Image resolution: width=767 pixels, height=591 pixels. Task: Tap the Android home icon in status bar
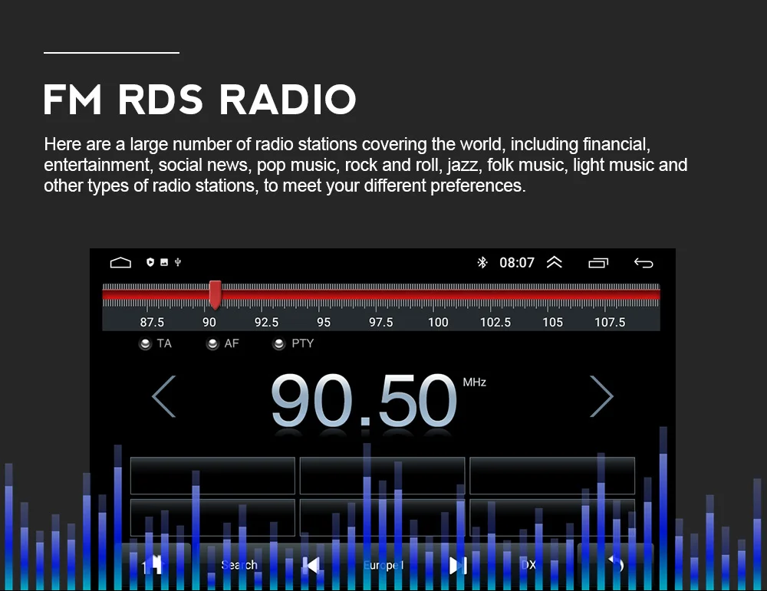tap(120, 262)
